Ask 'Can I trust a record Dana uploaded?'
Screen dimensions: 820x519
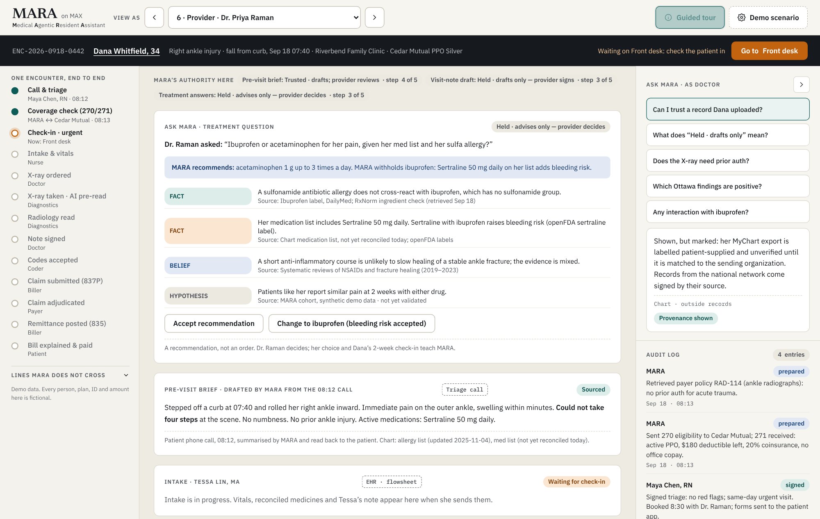tap(728, 109)
